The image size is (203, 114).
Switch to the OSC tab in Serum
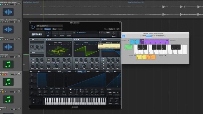[x=48, y=35]
